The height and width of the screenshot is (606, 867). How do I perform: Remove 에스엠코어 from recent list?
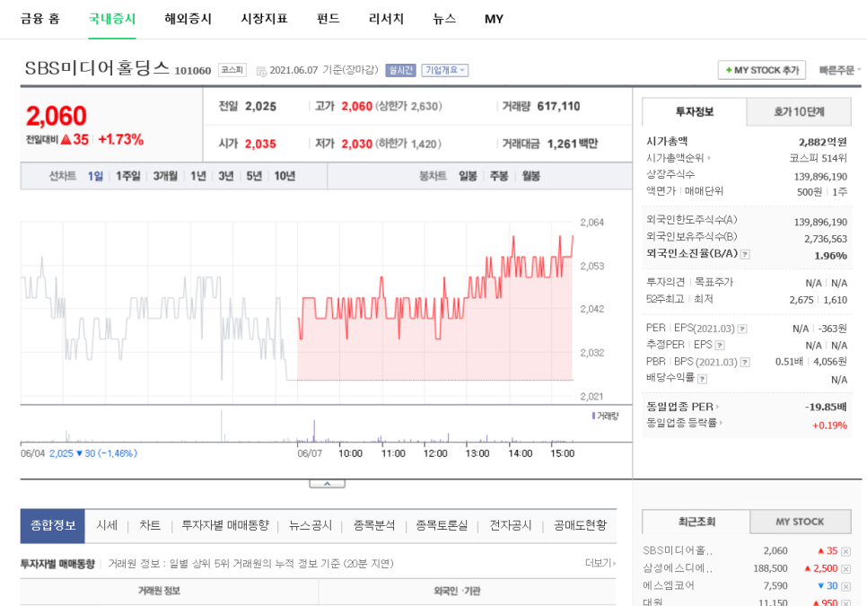click(845, 586)
